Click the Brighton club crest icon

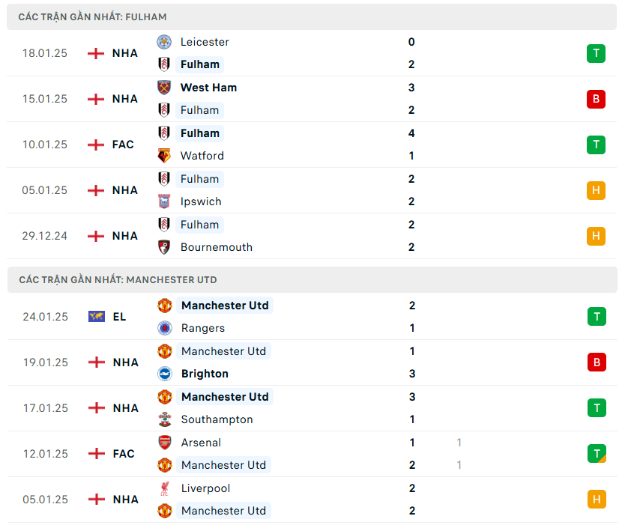pyautogui.click(x=164, y=374)
